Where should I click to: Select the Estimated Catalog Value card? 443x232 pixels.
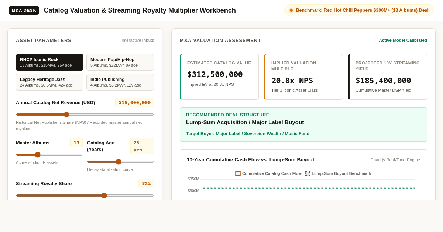click(x=219, y=77)
